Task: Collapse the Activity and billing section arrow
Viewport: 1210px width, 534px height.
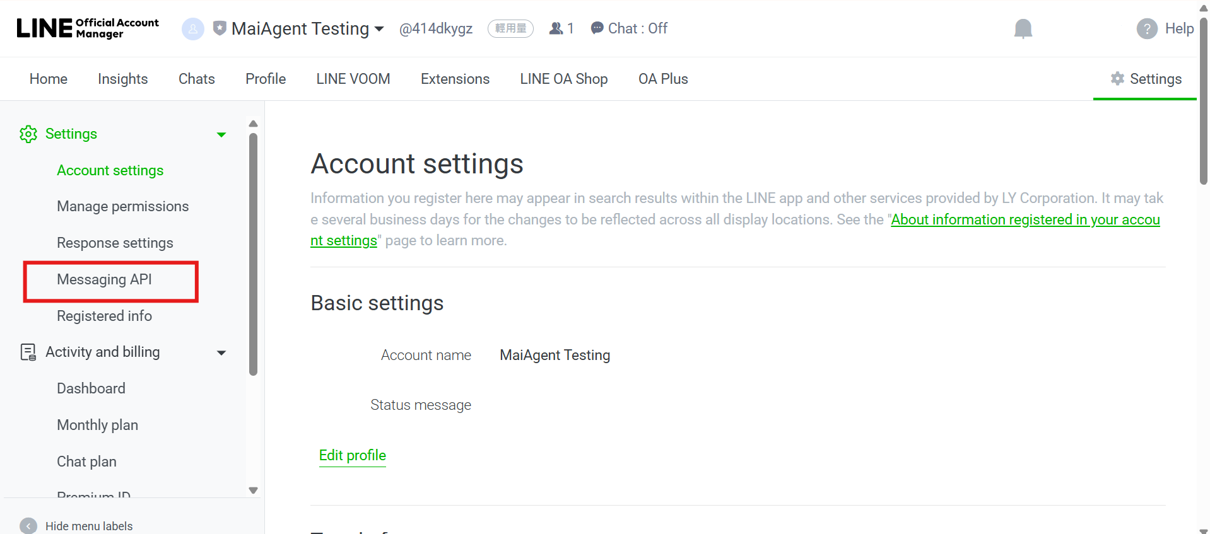Action: coord(221,352)
